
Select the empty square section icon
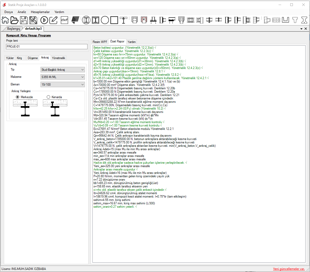[x=114, y=20]
